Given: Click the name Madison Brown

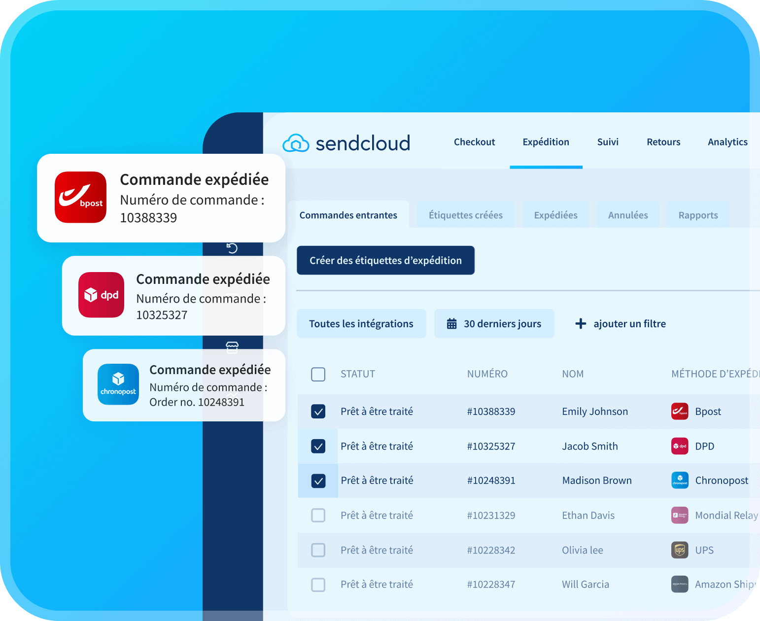Looking at the screenshot, I should pos(597,481).
